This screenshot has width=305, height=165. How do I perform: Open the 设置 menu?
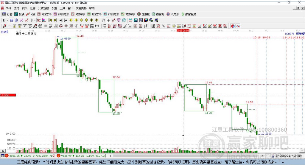54,8
